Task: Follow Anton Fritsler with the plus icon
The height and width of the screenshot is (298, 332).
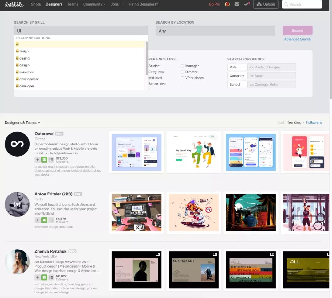Action: pyautogui.click(x=38, y=220)
